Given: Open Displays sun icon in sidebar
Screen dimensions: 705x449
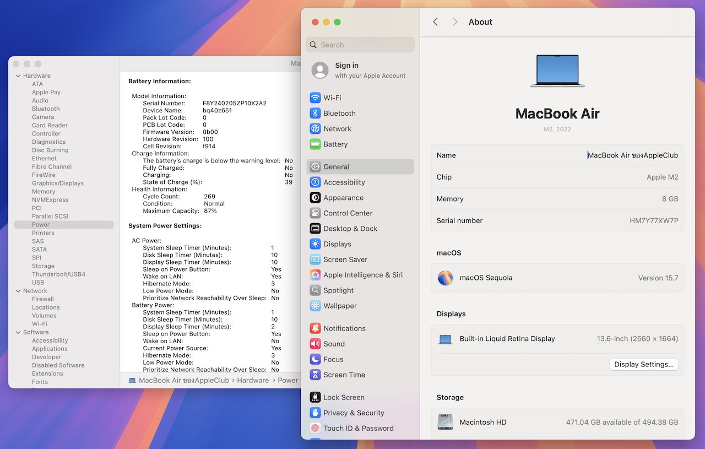Looking at the screenshot, I should tap(315, 244).
